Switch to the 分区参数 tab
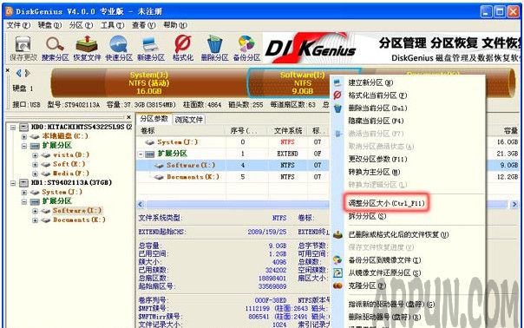The image size is (524, 328). (154, 119)
